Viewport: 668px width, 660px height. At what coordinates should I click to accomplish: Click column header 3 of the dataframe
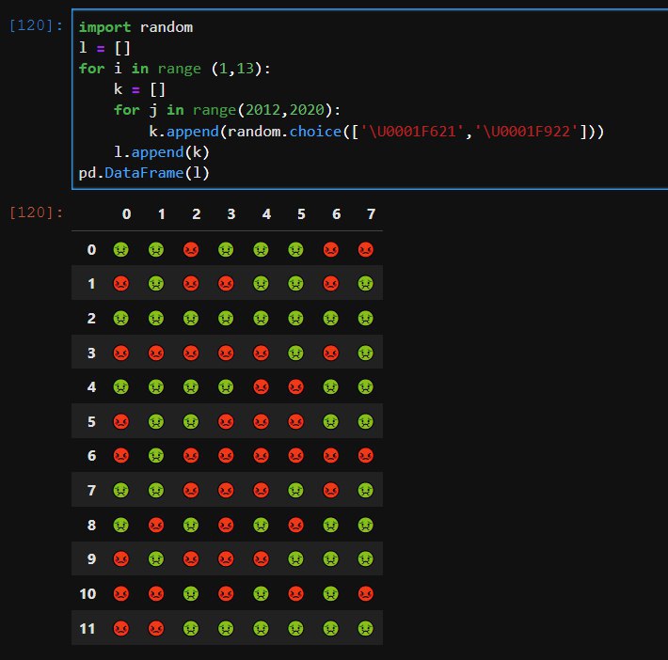pos(231,214)
